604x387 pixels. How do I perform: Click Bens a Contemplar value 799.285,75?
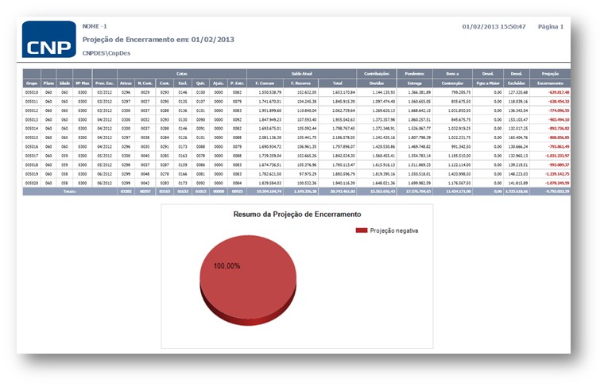click(461, 92)
